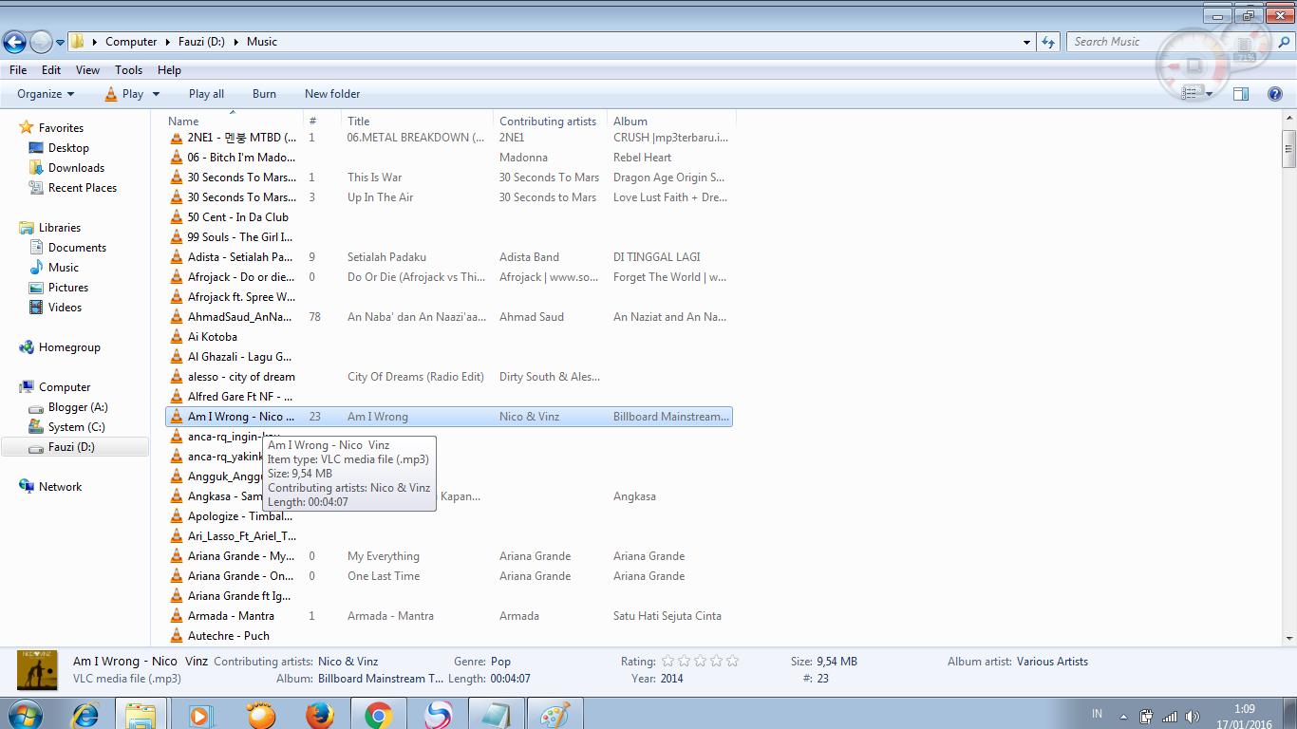Select Am I Wrong - Nico file row
Screen dimensions: 1297x729
[x=449, y=417]
